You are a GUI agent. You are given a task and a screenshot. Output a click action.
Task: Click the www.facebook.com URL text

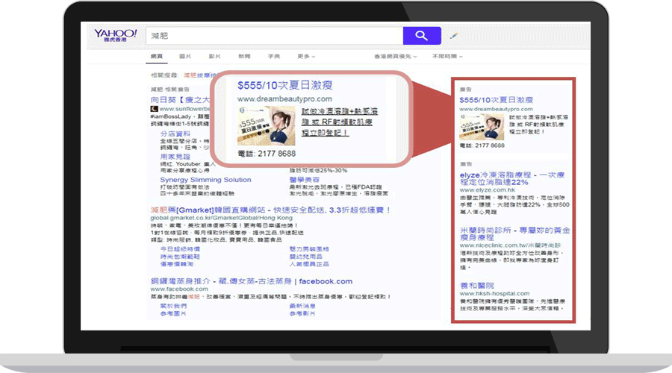(179, 289)
